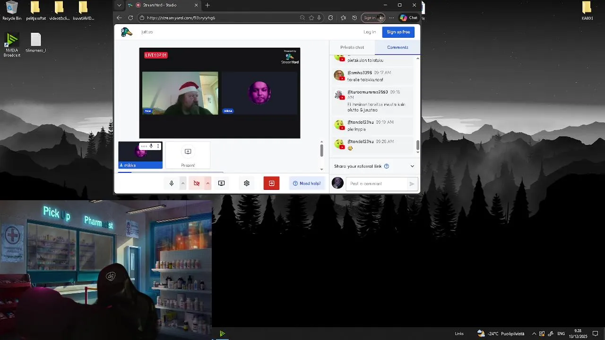Open three-dot menu on mikke's thumbnail
The height and width of the screenshot is (340, 605).
click(158, 146)
